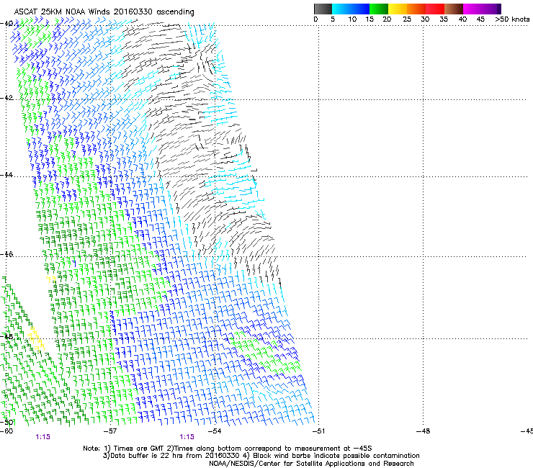Click the dark blue 10-15 knot color band
Screen dimensions: 533x468
point(360,9)
